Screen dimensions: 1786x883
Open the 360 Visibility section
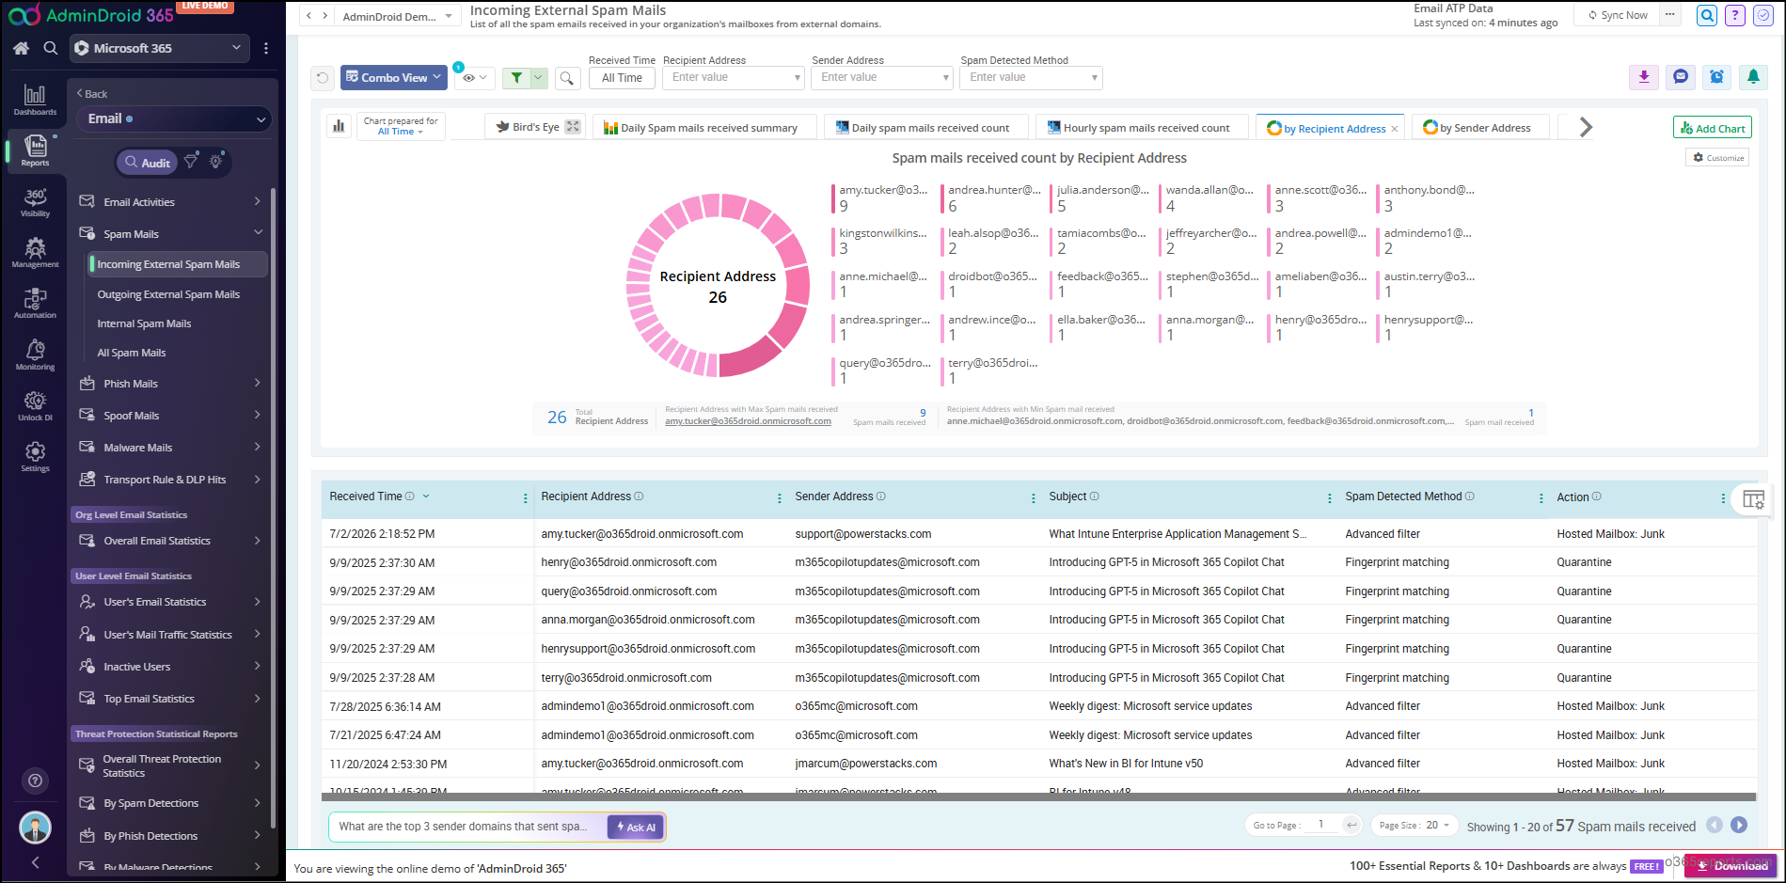pyautogui.click(x=35, y=202)
